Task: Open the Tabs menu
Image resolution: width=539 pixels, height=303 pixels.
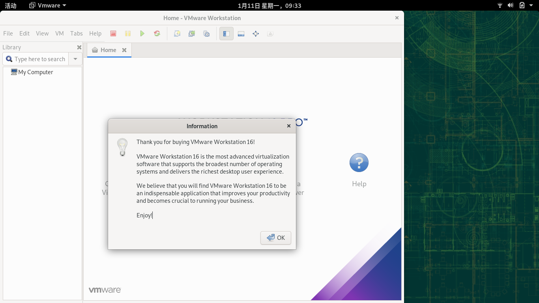Action: pos(77,34)
